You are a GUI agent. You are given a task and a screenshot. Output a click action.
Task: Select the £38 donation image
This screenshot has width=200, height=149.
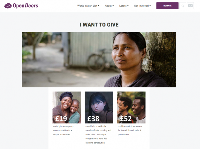pyautogui.click(x=99, y=107)
